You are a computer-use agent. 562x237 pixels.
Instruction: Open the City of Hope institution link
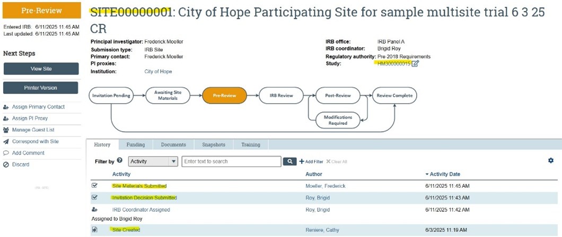click(158, 71)
